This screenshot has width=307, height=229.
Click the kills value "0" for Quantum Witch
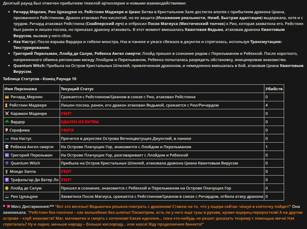266,163
